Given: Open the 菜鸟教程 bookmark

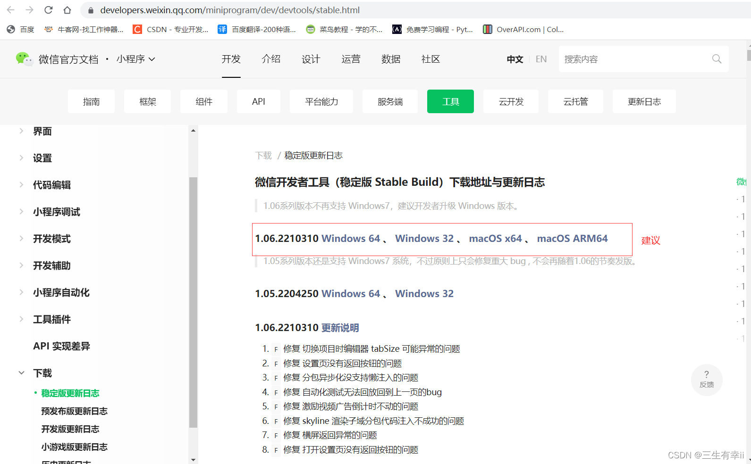Looking at the screenshot, I should [344, 29].
